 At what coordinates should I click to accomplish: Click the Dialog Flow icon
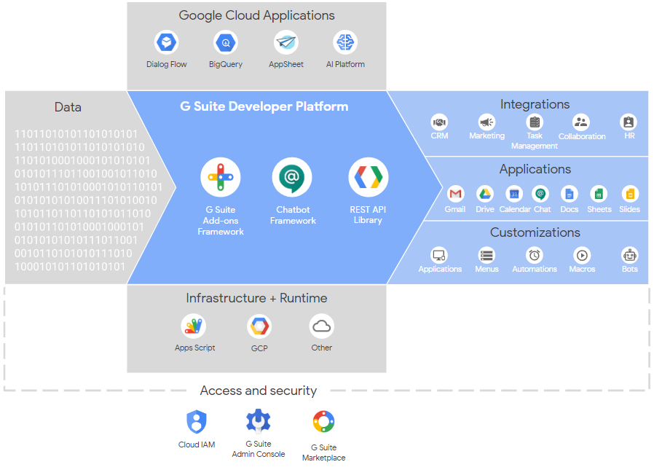tap(167, 42)
